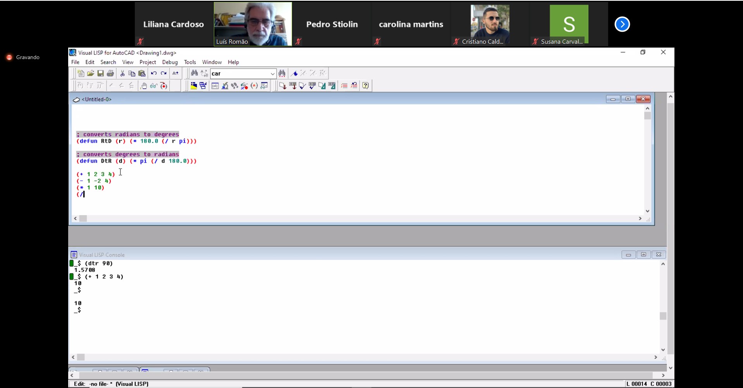
Task: Open Help with the question mark icon
Action: (x=366, y=86)
